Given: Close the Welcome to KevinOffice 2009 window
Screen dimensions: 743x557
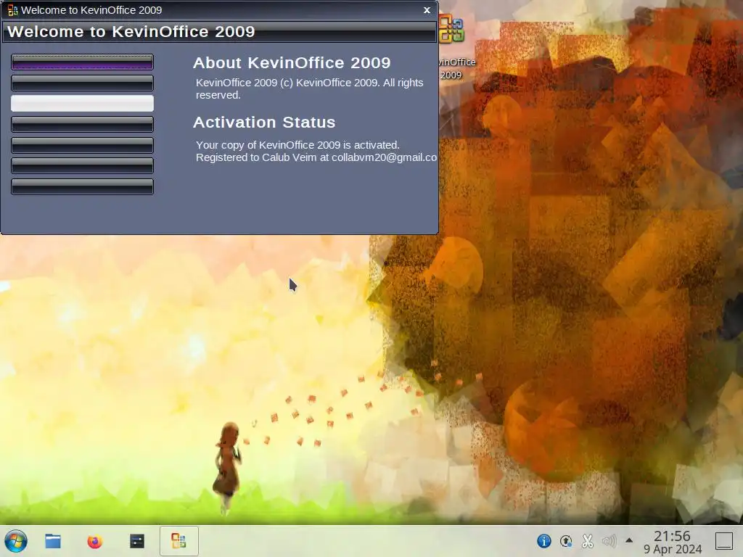Looking at the screenshot, I should [427, 10].
